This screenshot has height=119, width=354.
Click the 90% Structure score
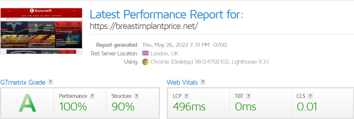point(123,106)
